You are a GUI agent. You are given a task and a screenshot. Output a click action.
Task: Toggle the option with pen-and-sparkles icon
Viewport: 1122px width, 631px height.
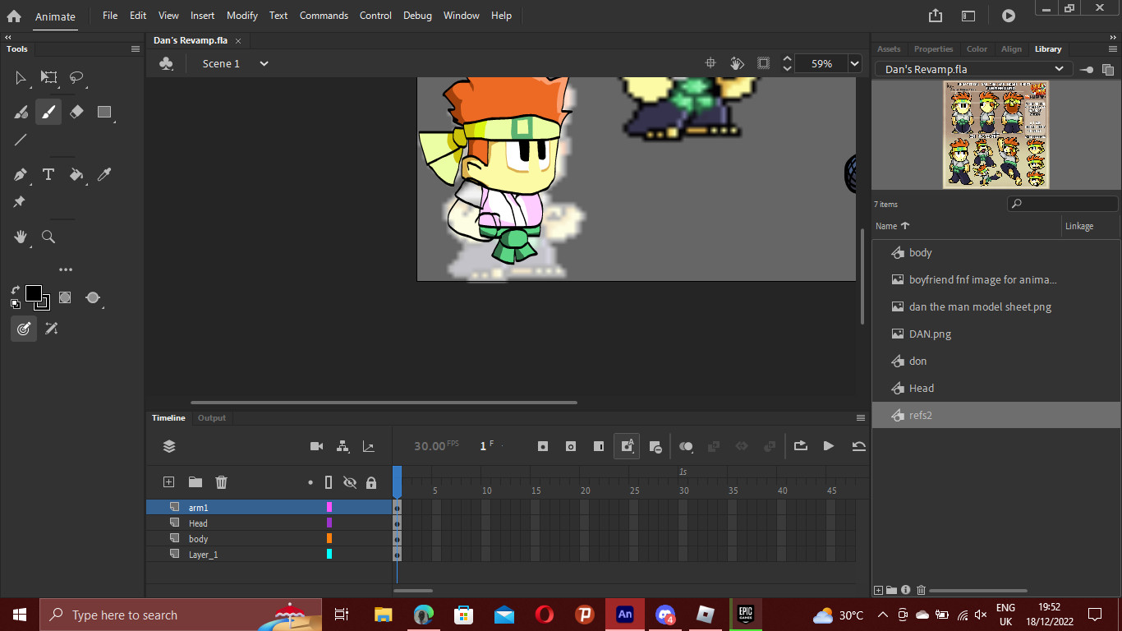[x=51, y=329]
